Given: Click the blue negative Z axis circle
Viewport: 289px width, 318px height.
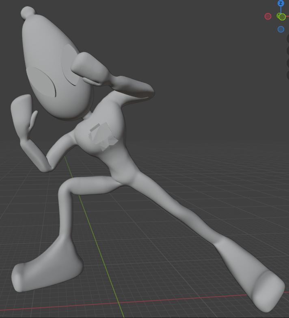Looking at the screenshot, I should click(281, 29).
